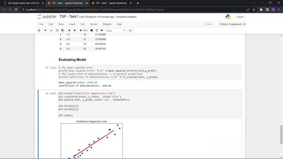Click the In [32] evaluation code cell
The image size is (283, 159).
(x=149, y=72)
